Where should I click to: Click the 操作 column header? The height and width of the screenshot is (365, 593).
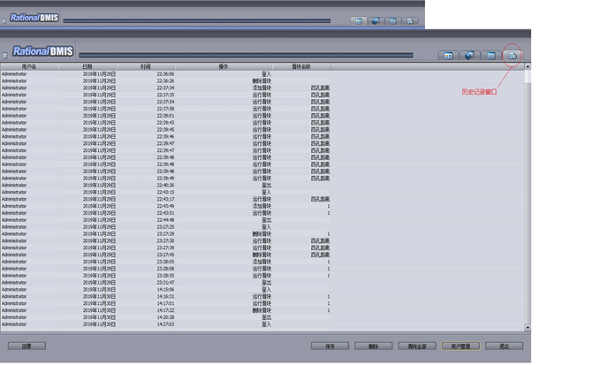(x=224, y=66)
